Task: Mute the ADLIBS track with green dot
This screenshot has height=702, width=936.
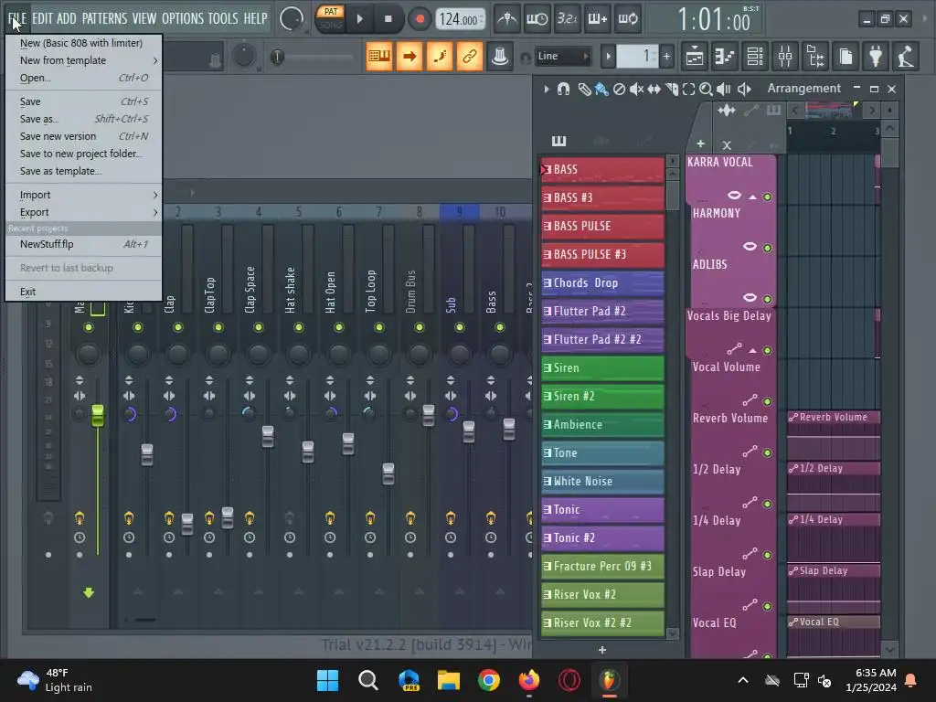Action: tap(767, 299)
